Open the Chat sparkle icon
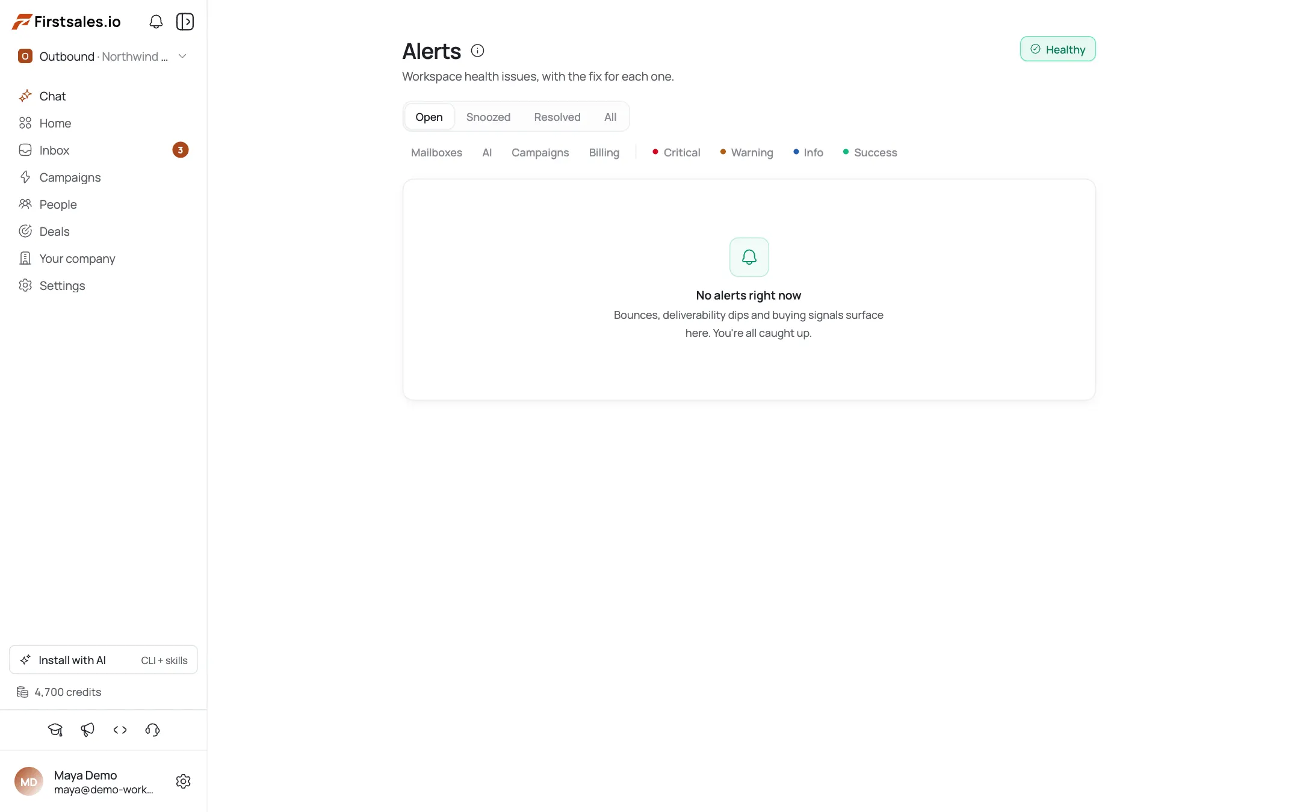The image size is (1300, 812). [x=25, y=96]
